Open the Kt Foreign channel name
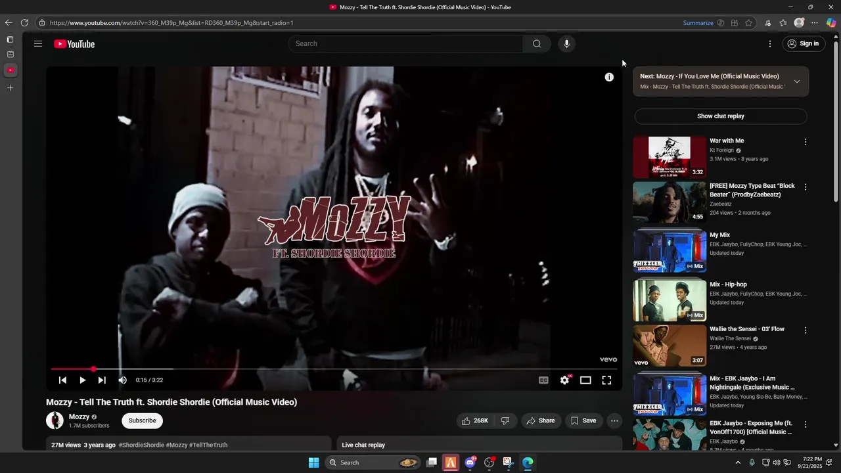The width and height of the screenshot is (841, 473). (x=721, y=150)
